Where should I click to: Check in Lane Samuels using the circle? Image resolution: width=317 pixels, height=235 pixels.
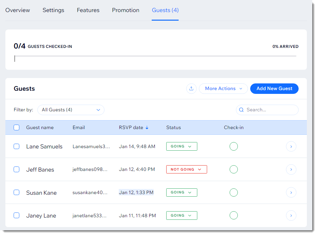click(233, 146)
